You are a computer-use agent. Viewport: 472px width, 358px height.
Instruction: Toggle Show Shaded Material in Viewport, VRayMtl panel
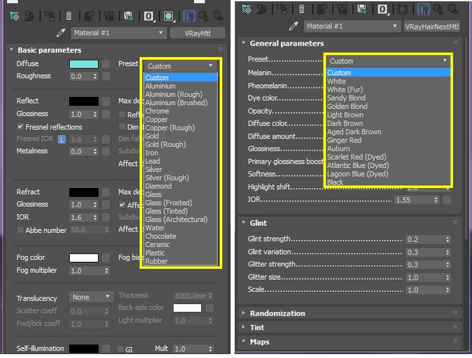[169, 16]
